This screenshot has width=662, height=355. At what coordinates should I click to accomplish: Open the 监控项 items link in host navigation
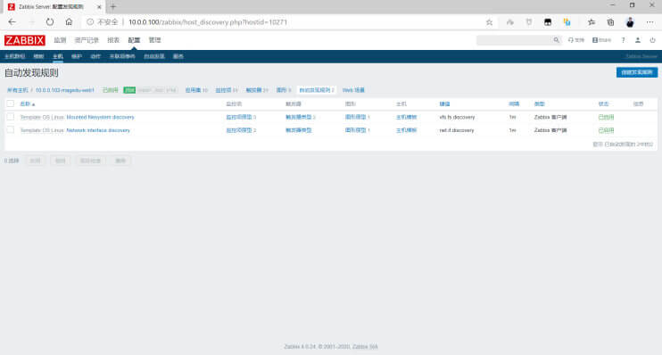pyautogui.click(x=223, y=90)
